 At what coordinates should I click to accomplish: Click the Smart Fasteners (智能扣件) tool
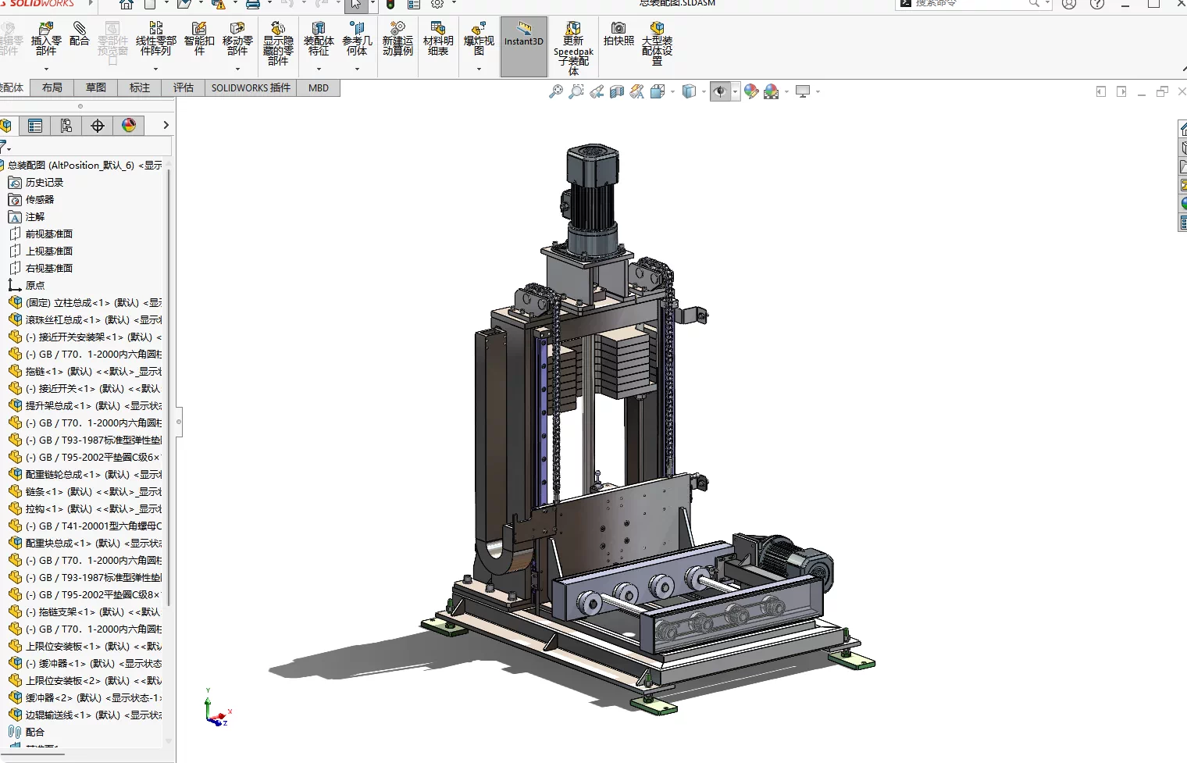point(199,39)
